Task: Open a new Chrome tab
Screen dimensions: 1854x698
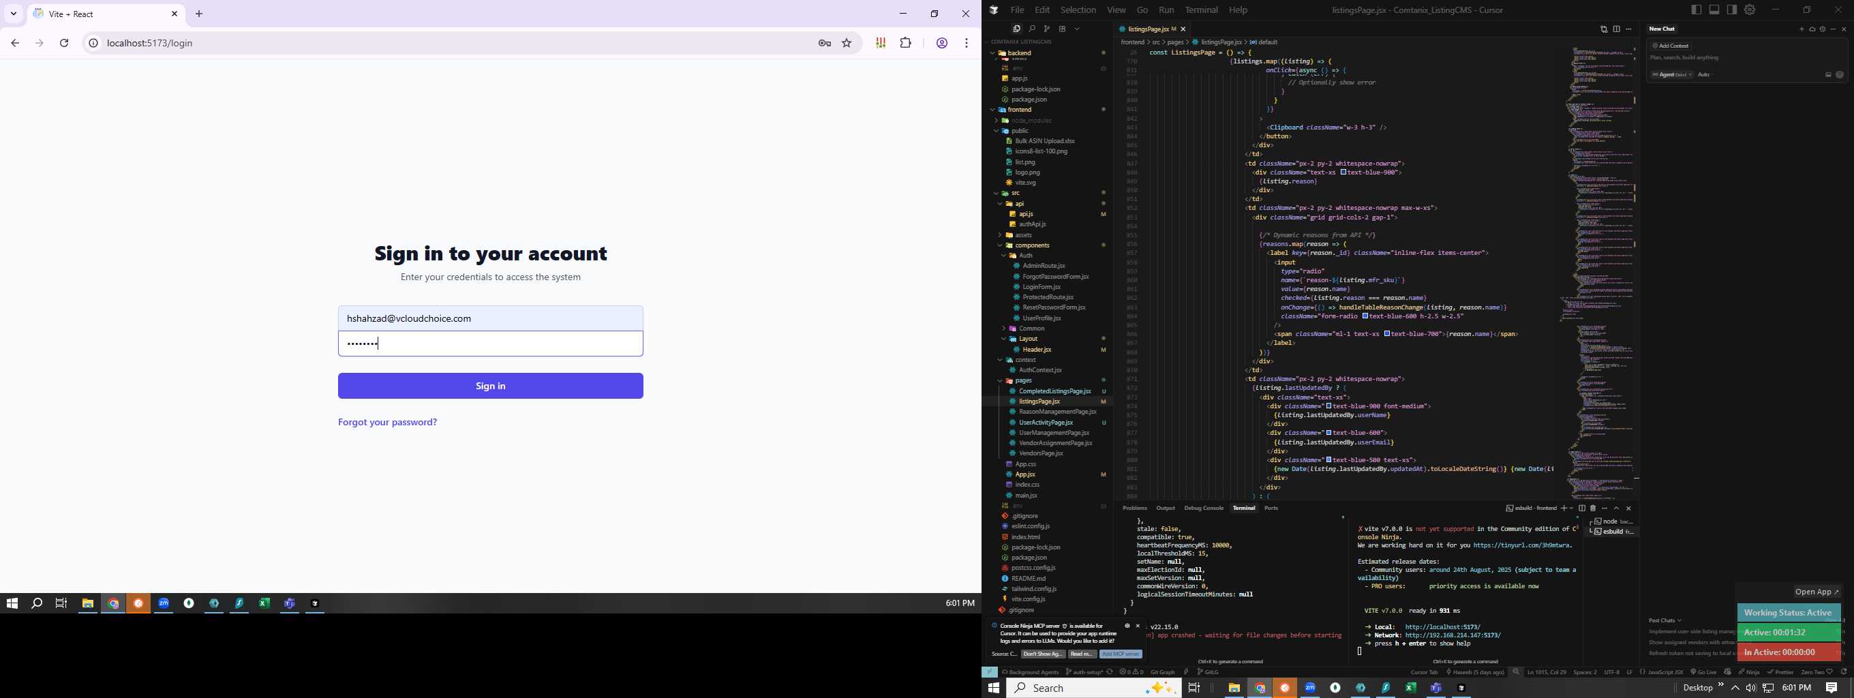Action: [x=199, y=14]
